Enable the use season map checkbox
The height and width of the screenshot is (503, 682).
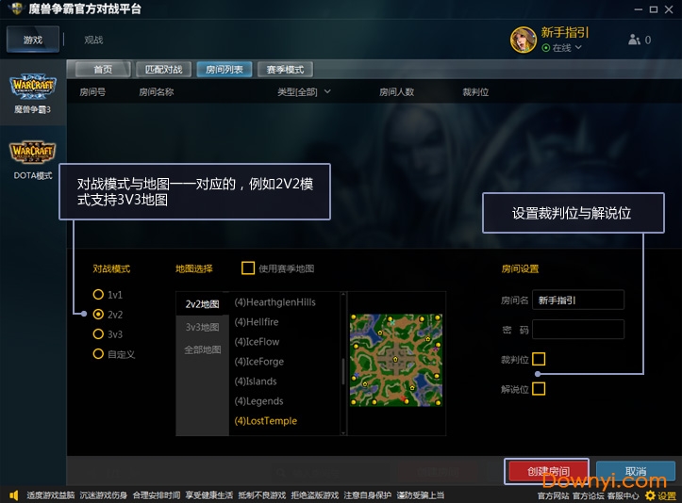click(x=248, y=268)
